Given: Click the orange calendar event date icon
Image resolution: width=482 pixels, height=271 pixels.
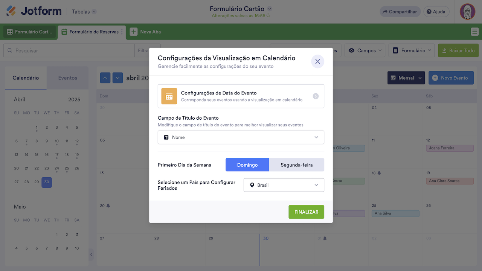Looking at the screenshot, I should [169, 96].
